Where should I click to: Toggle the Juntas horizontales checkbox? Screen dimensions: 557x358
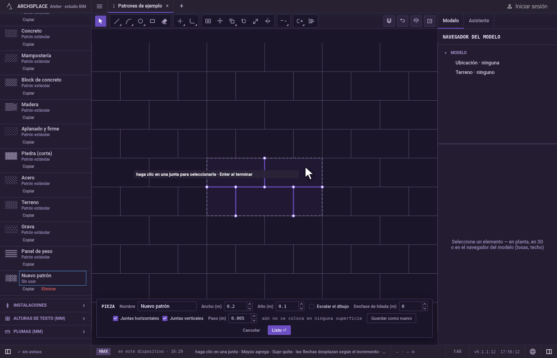(115, 318)
